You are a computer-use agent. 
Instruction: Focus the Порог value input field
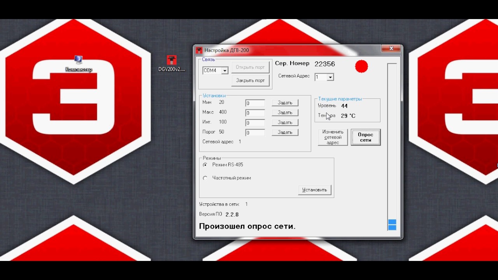[255, 133]
